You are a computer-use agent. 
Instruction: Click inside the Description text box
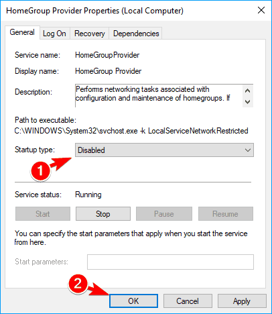[x=159, y=96]
